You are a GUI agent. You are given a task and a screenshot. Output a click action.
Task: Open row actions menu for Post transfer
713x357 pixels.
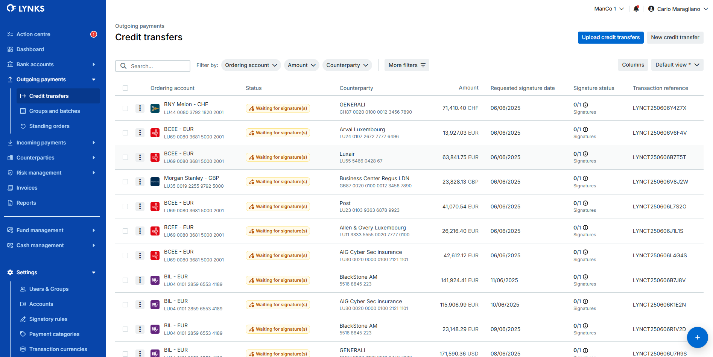(x=140, y=207)
